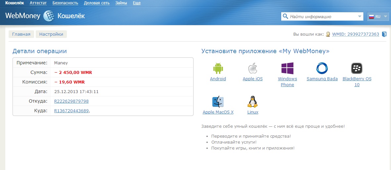The width and height of the screenshot is (391, 170).
Task: Click the Покупайте игры, книги и приложения! bullet
Action: pos(253,148)
